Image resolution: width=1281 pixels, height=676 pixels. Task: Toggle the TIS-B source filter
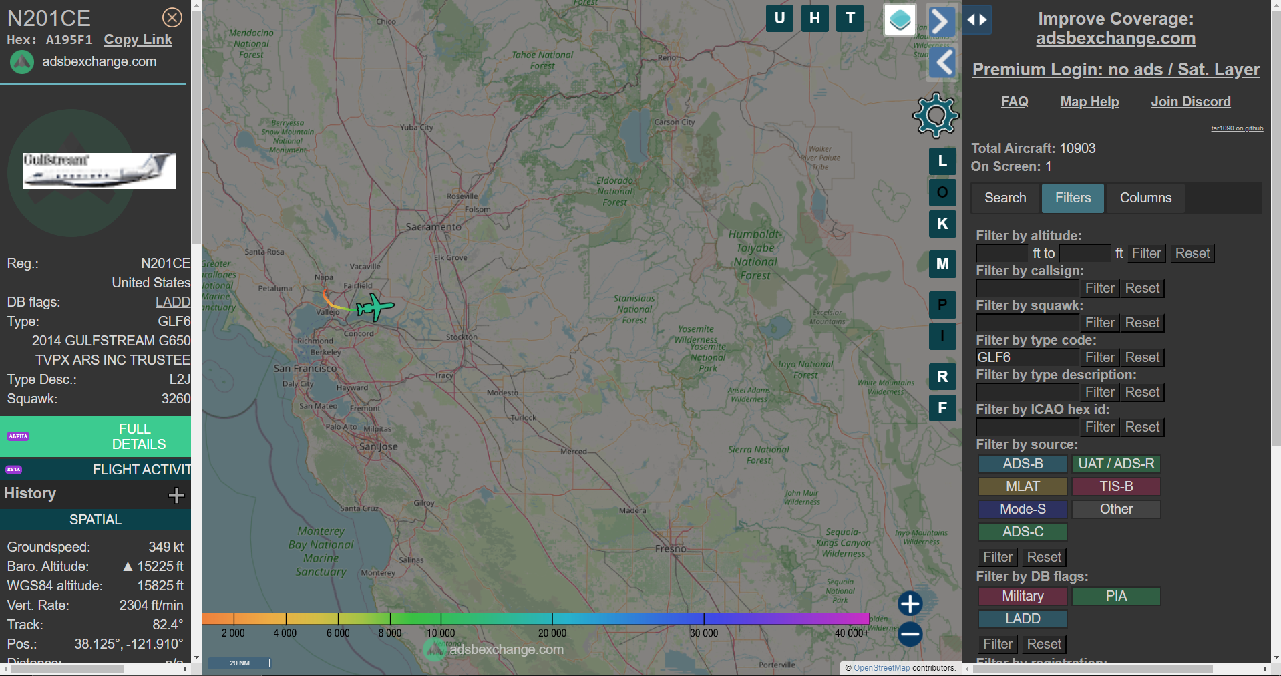click(x=1116, y=486)
